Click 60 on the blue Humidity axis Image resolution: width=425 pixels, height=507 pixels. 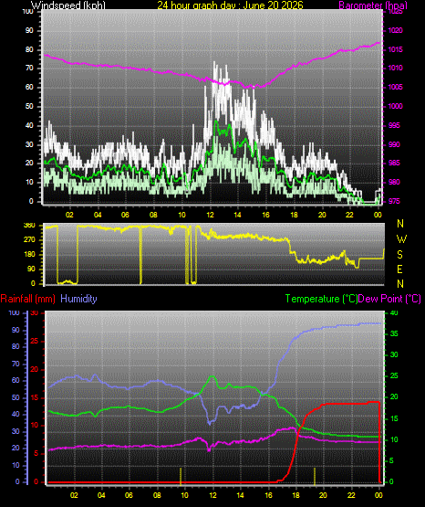[x=16, y=380]
